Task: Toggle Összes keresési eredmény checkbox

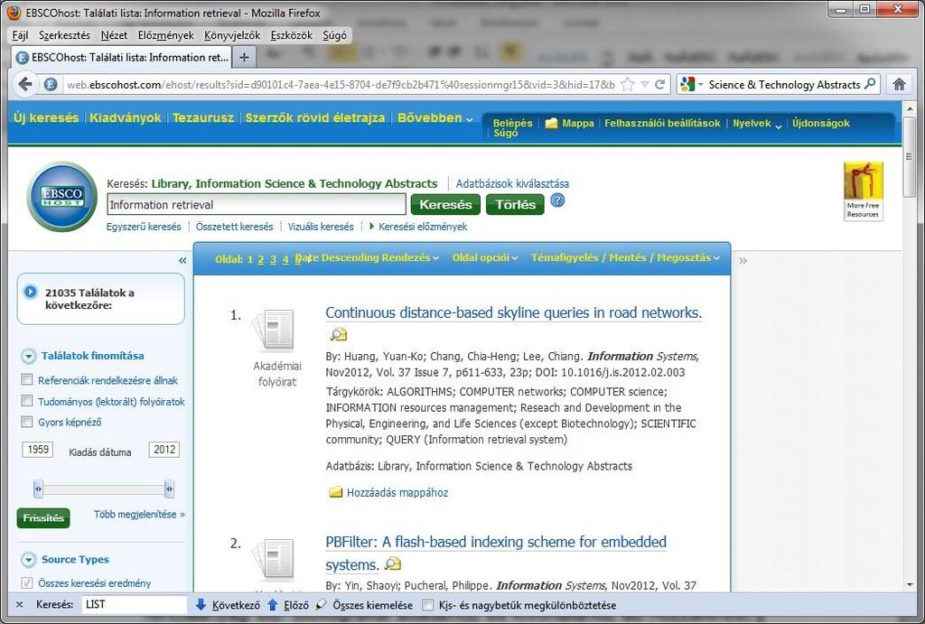Action: point(26,582)
